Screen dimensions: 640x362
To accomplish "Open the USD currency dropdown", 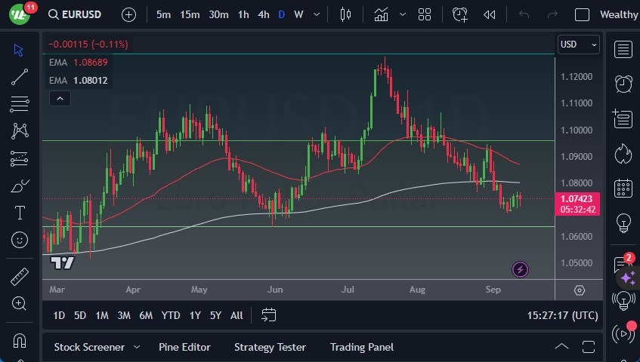I will 578,44.
